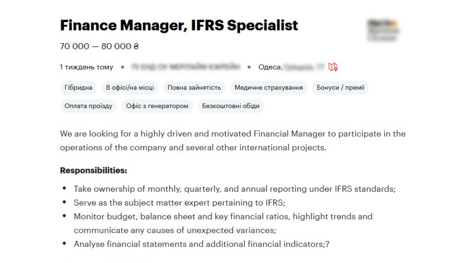471x263 pixels.
Task: Select the В офісі/на місці tag
Action: (130, 88)
